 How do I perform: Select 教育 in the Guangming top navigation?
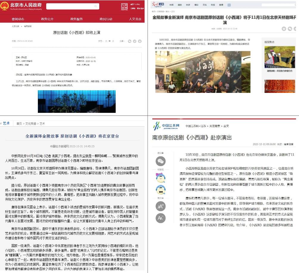click(x=221, y=5)
